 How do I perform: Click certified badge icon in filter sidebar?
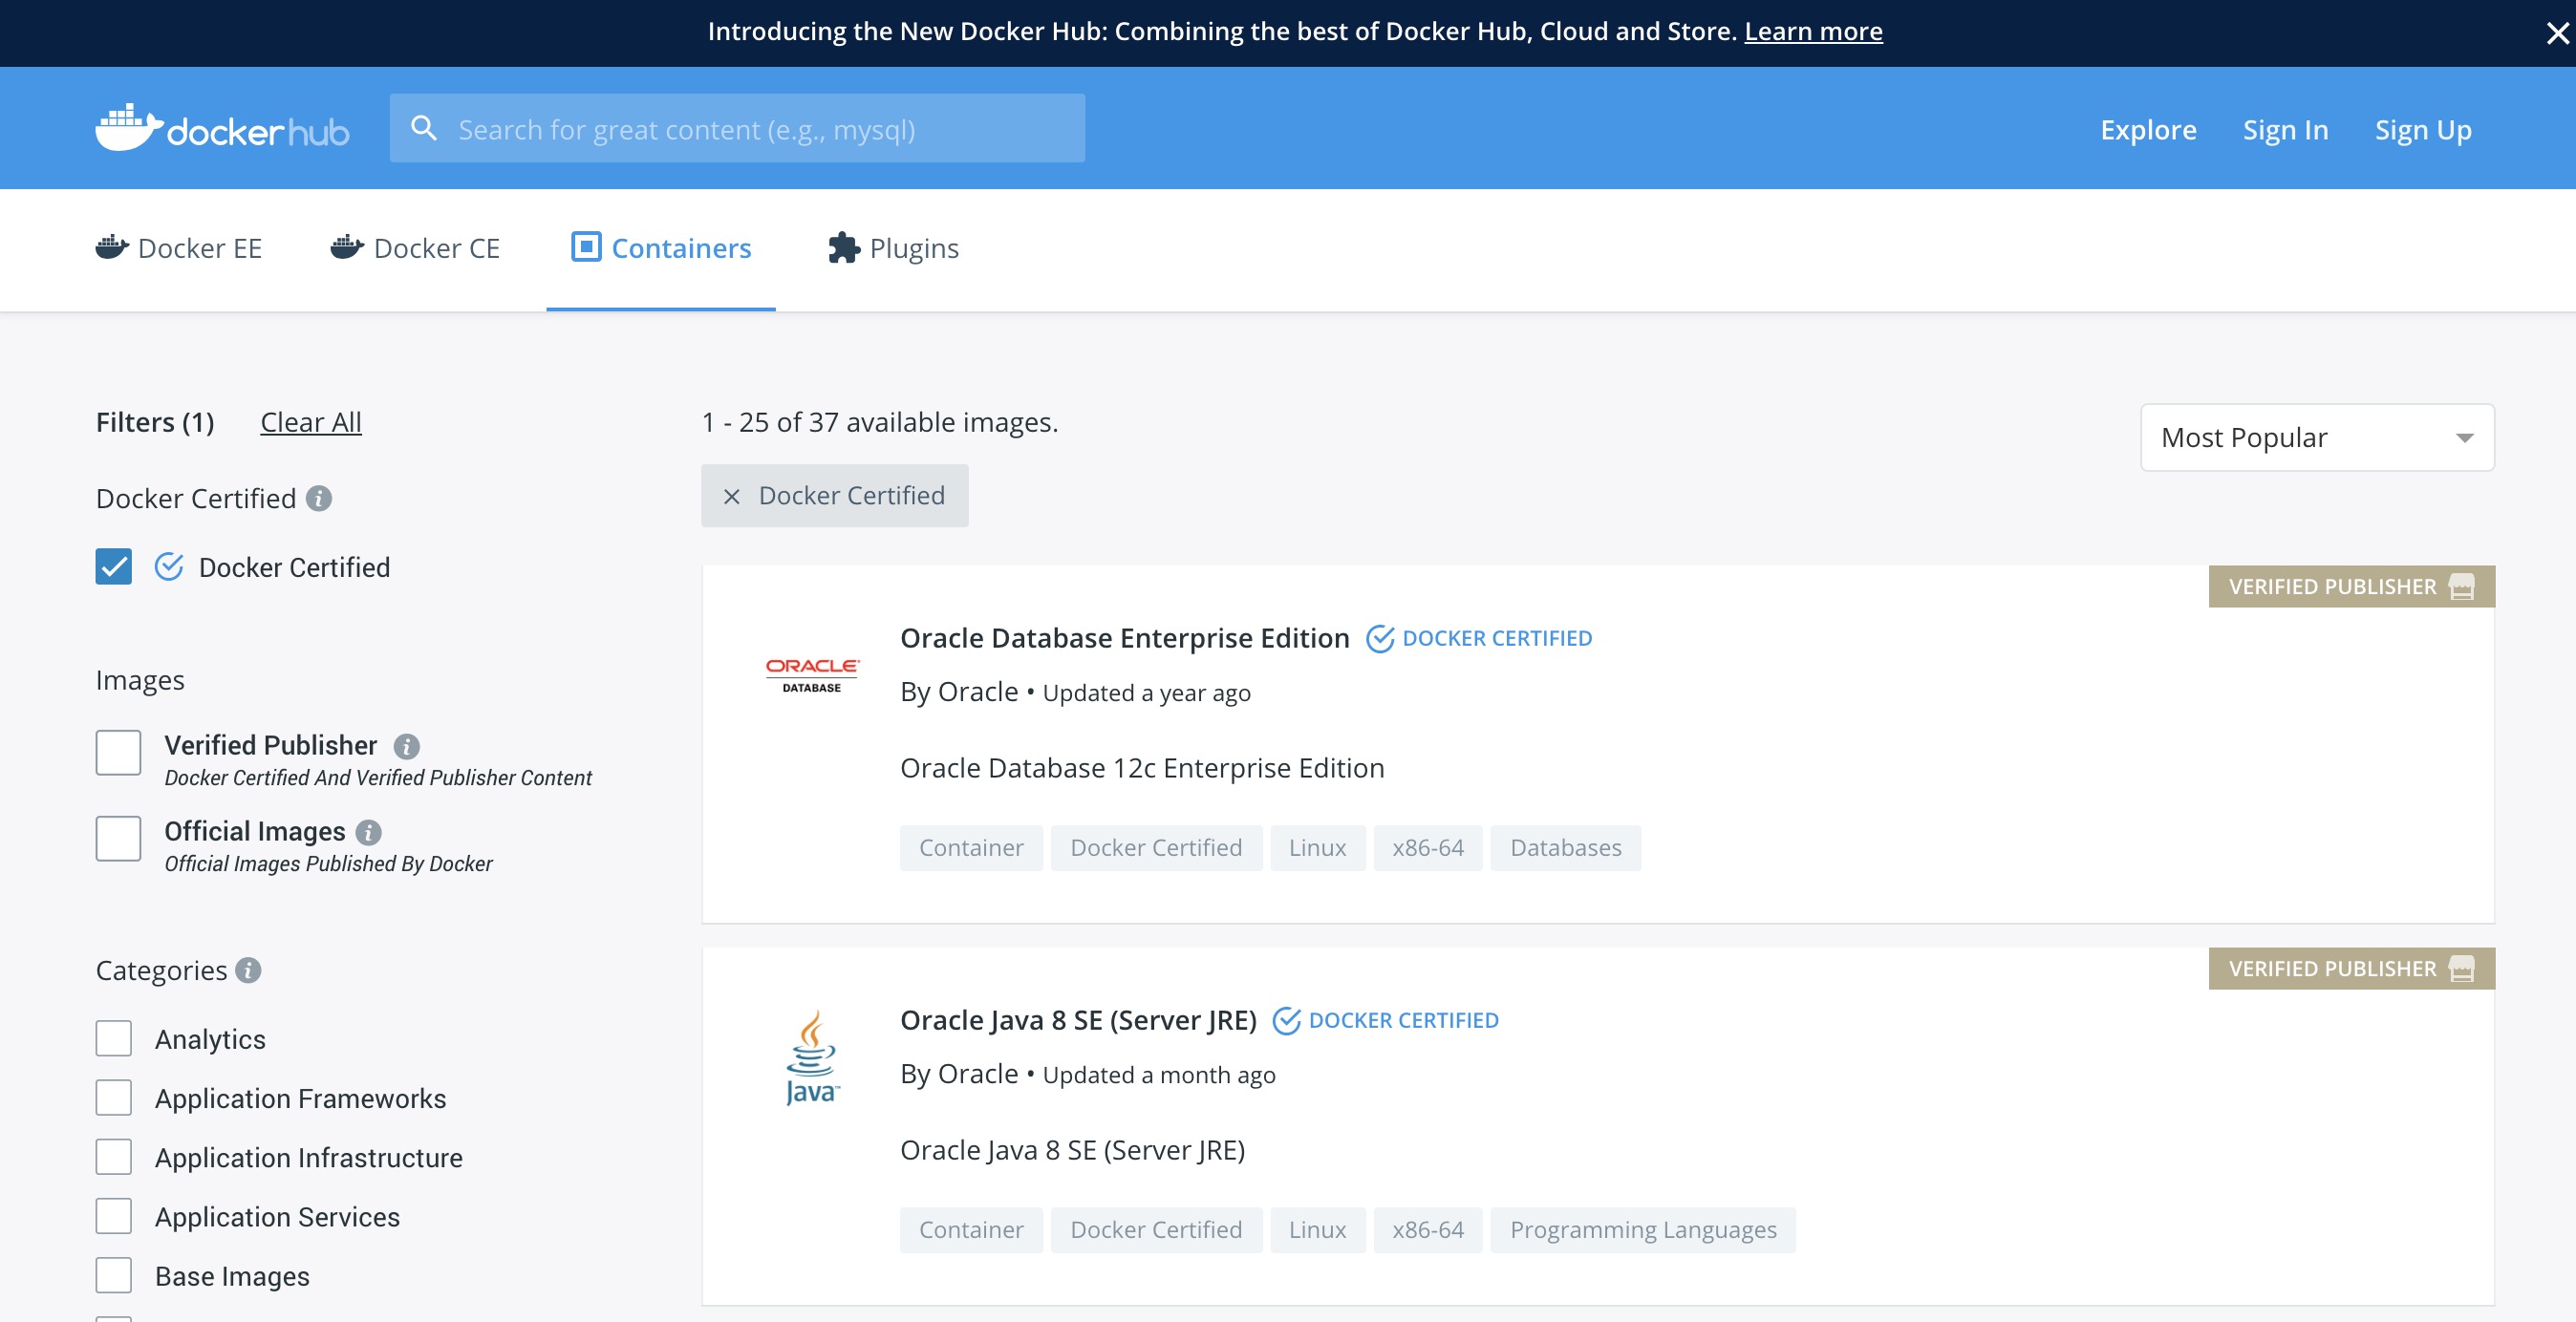tap(169, 567)
